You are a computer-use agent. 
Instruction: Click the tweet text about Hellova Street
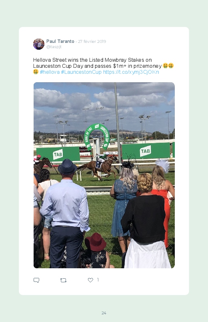tap(104, 66)
